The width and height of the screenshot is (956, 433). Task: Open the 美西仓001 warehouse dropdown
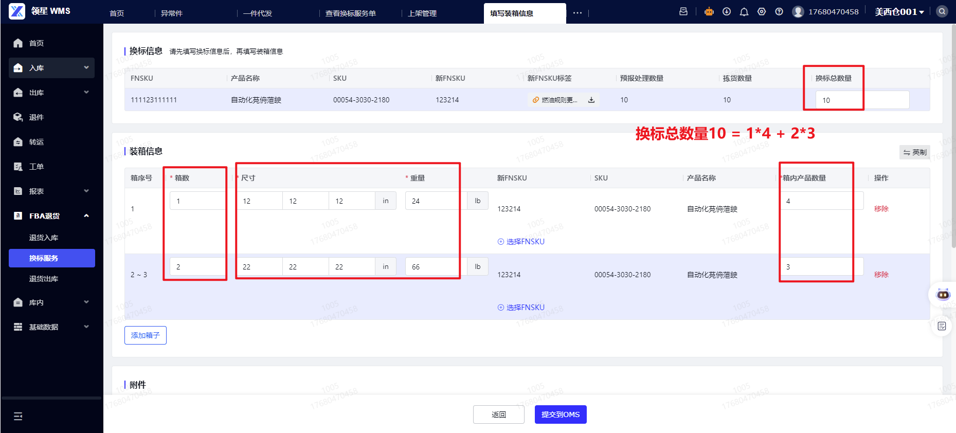(x=899, y=12)
